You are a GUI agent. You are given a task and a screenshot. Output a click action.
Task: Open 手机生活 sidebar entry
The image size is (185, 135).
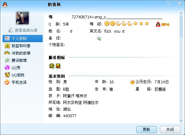15,82
